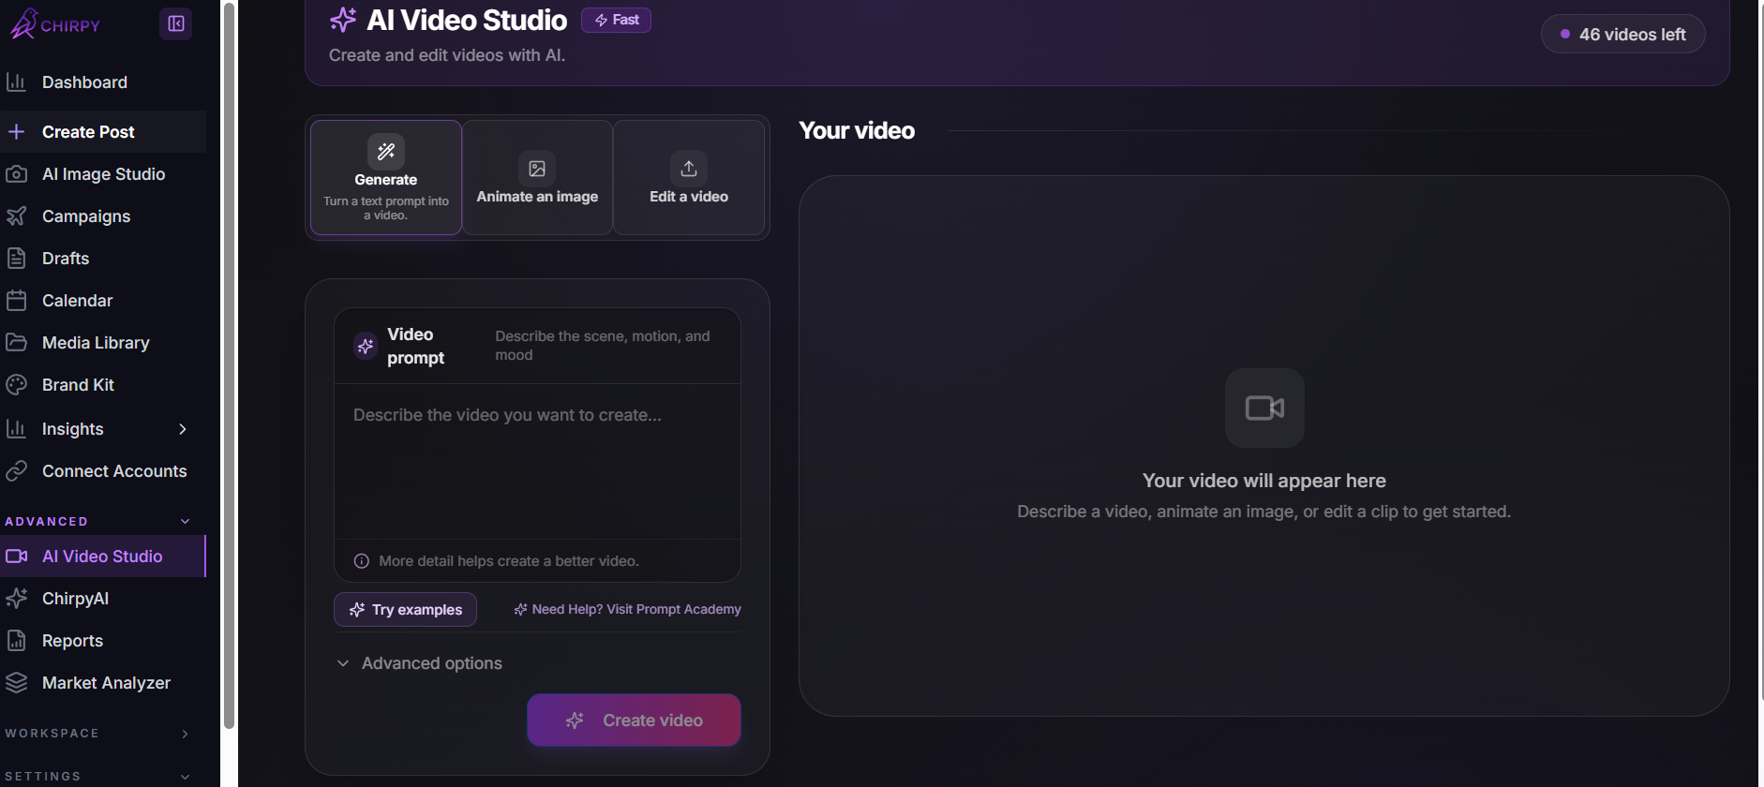
Task: Open Brand Kit
Action: 103,384
